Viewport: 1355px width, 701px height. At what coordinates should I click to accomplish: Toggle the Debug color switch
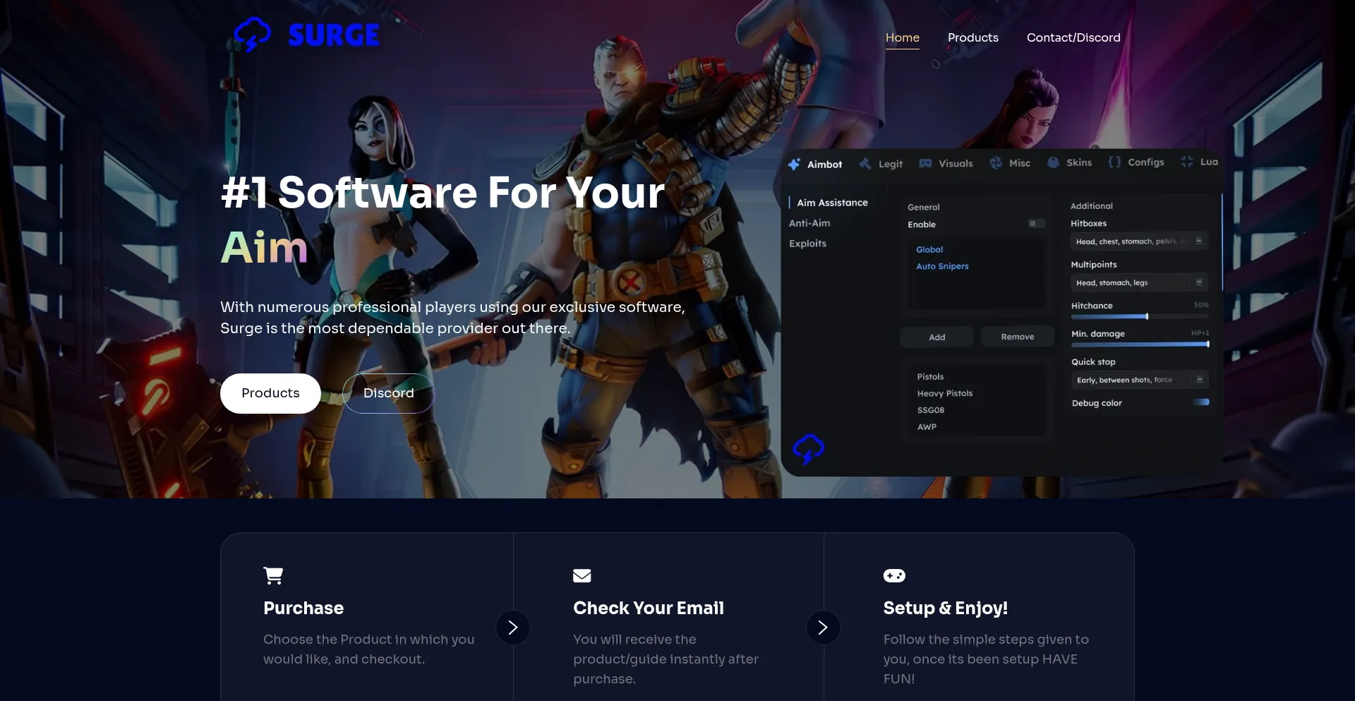(1200, 402)
